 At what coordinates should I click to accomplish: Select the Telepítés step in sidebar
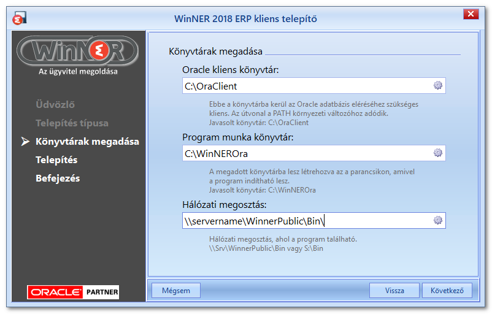point(56,160)
